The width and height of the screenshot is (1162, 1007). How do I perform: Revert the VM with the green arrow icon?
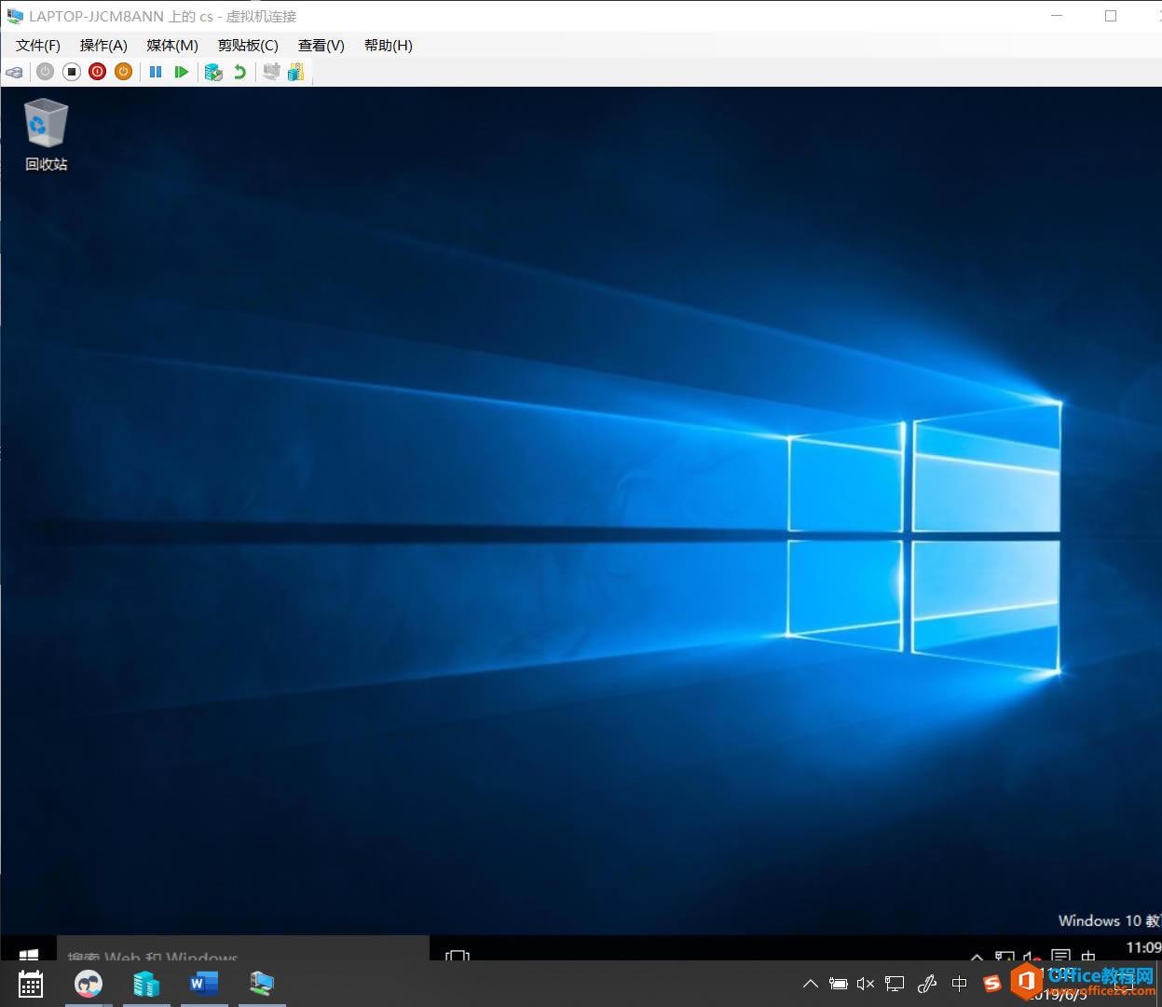click(240, 72)
